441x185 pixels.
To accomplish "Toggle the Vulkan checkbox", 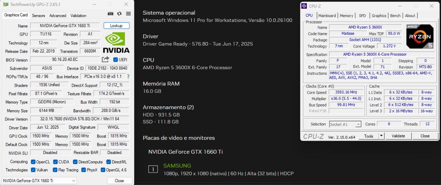I will [x=33, y=170].
